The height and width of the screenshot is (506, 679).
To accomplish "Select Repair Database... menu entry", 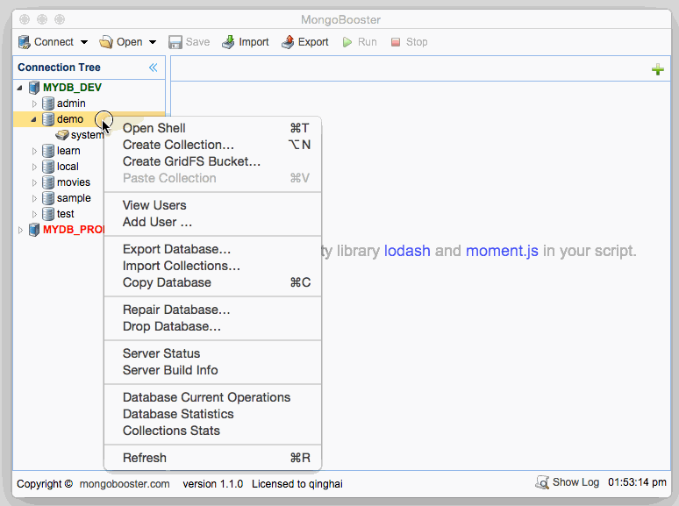I will click(212, 310).
